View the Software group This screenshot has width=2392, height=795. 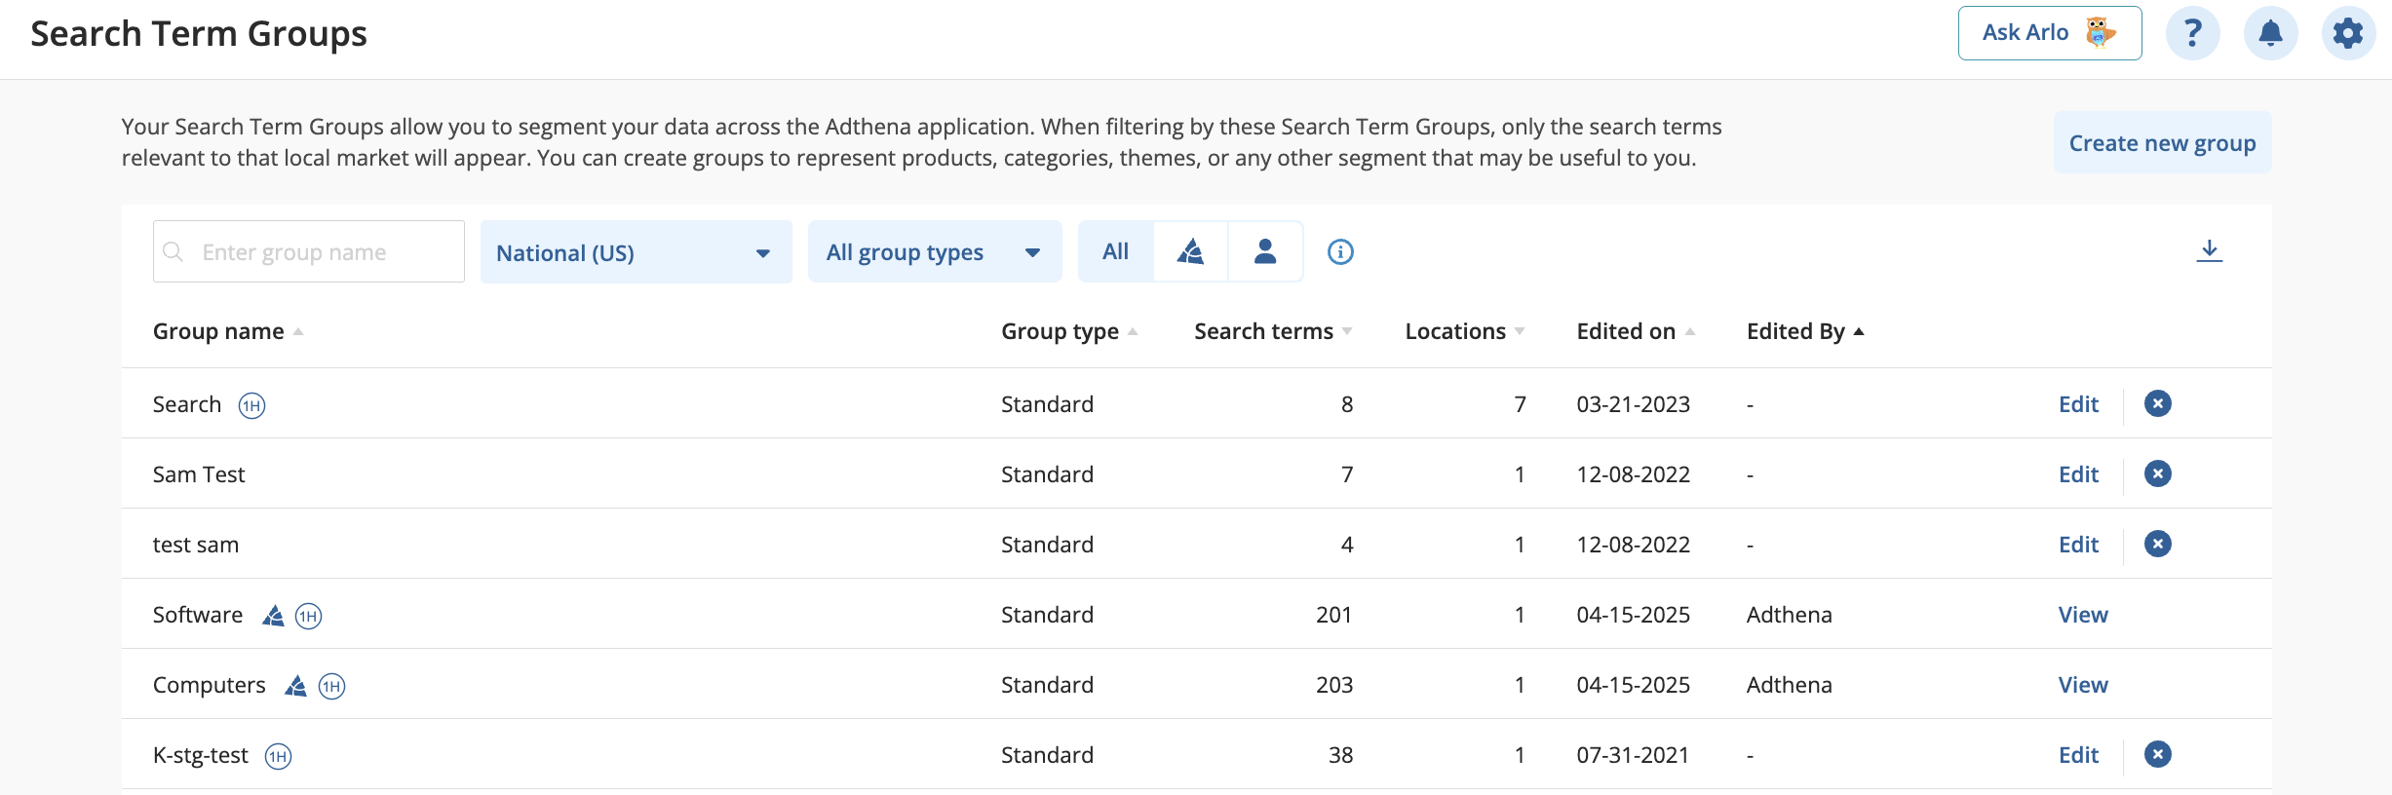[x=2083, y=615]
